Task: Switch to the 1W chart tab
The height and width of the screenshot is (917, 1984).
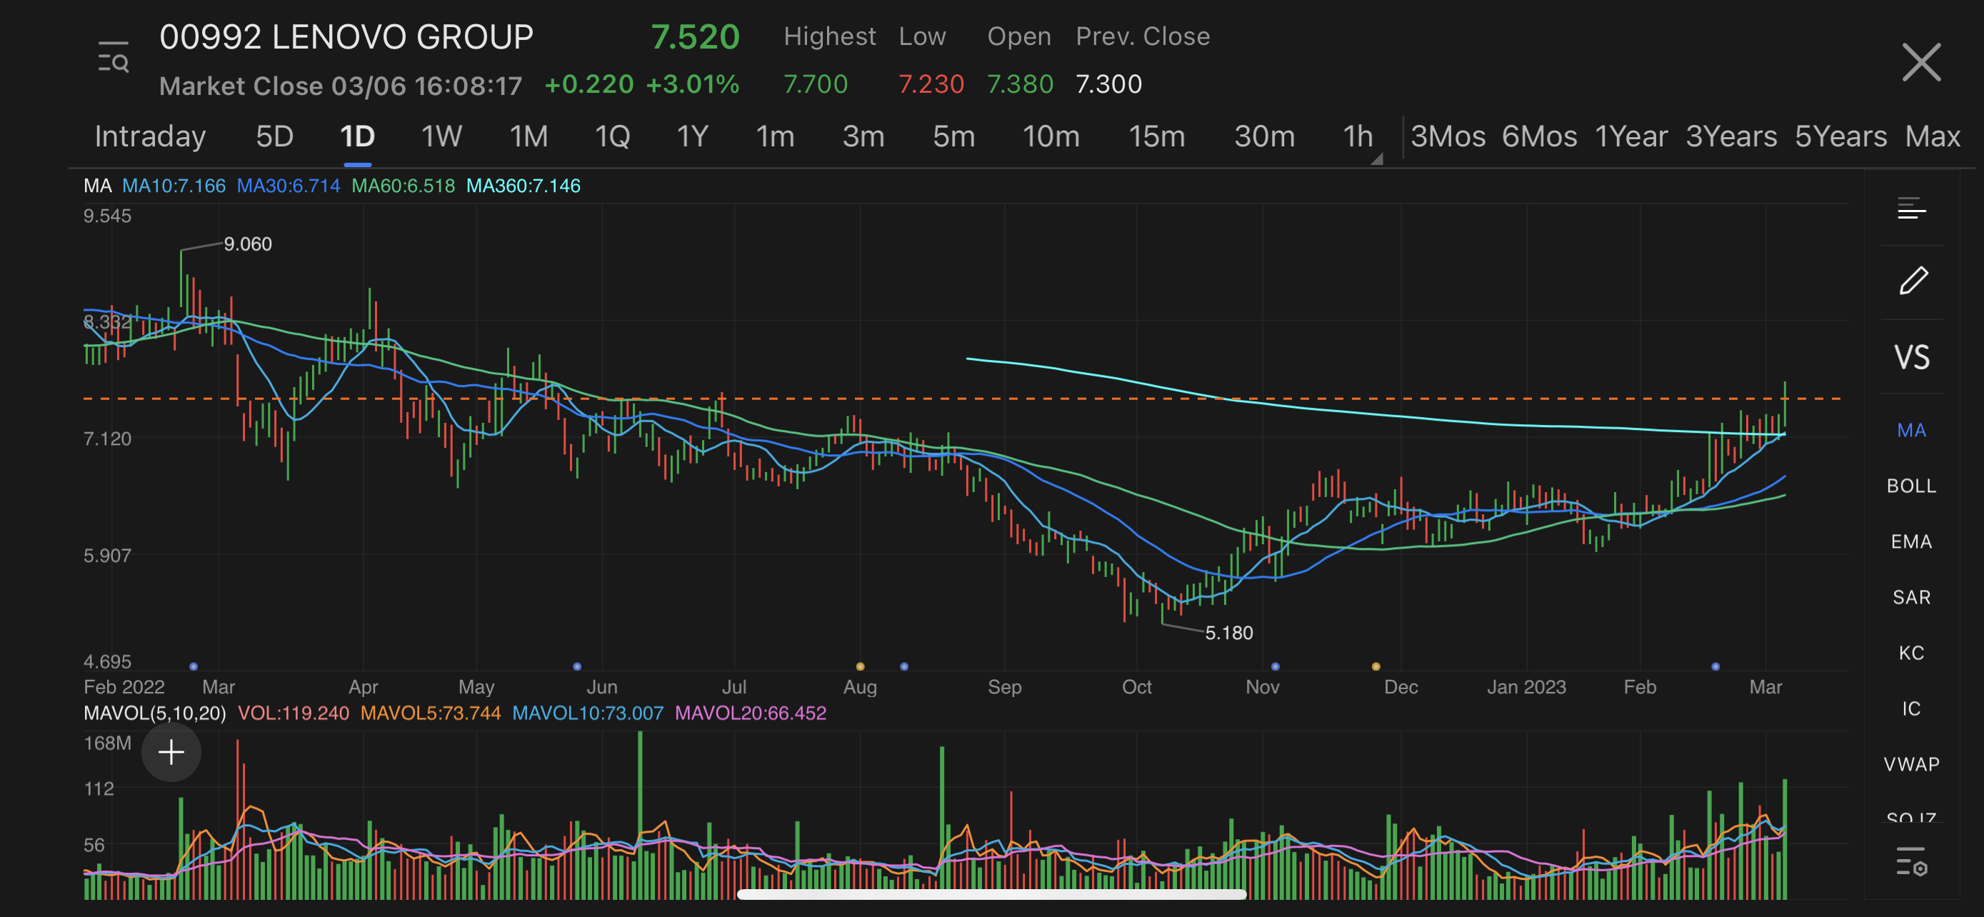Action: click(x=441, y=136)
